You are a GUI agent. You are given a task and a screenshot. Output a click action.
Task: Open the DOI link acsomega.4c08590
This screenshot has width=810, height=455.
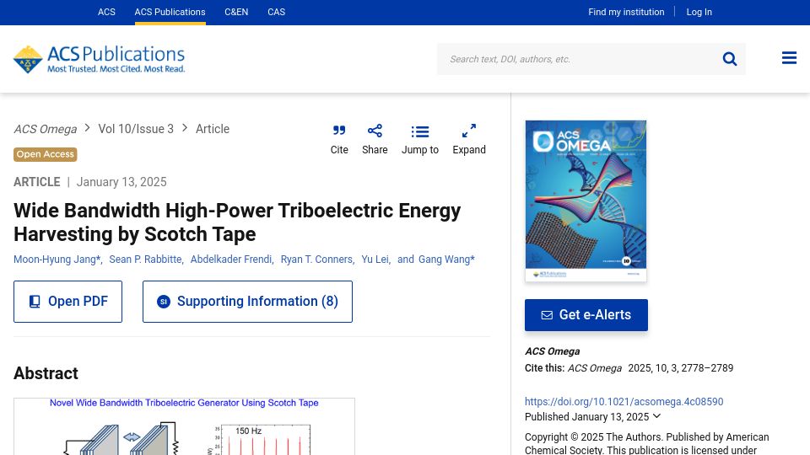coord(624,401)
